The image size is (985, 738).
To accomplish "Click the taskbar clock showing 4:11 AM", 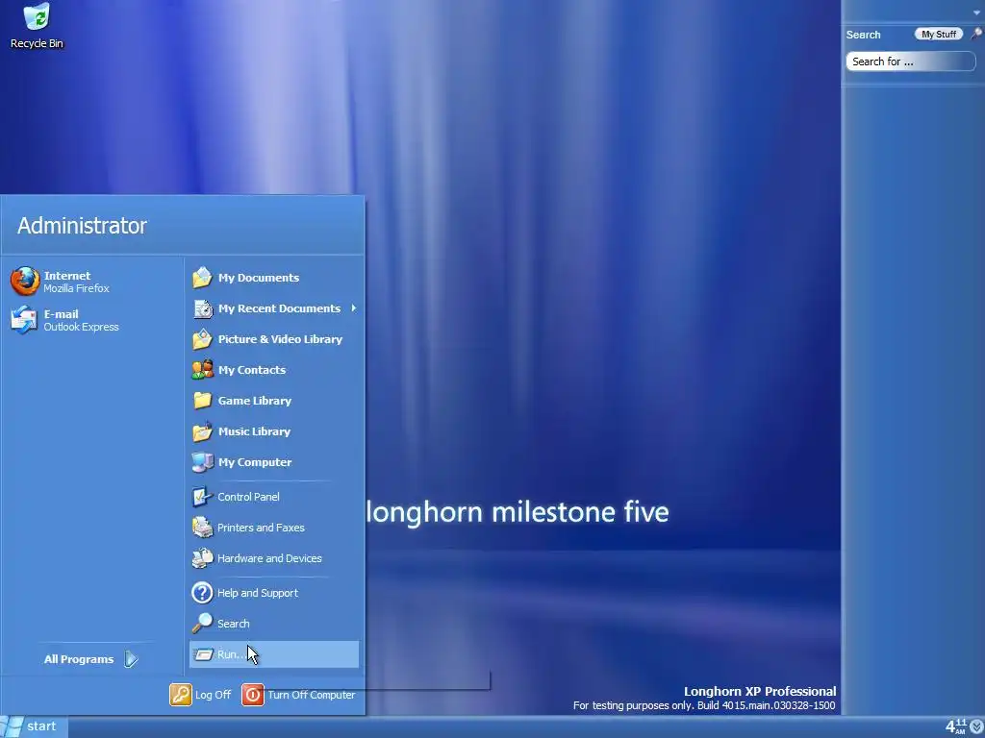I will point(955,726).
